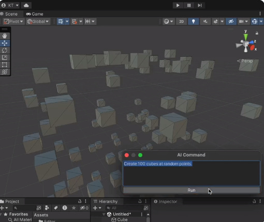
Task: Toggle scene effects like skybox
Action: tap(216, 22)
